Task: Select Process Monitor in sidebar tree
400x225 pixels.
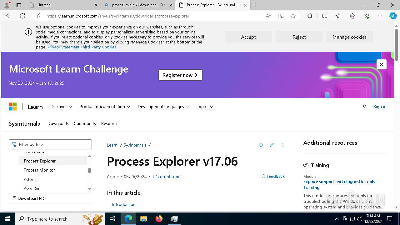Action: [x=39, y=170]
